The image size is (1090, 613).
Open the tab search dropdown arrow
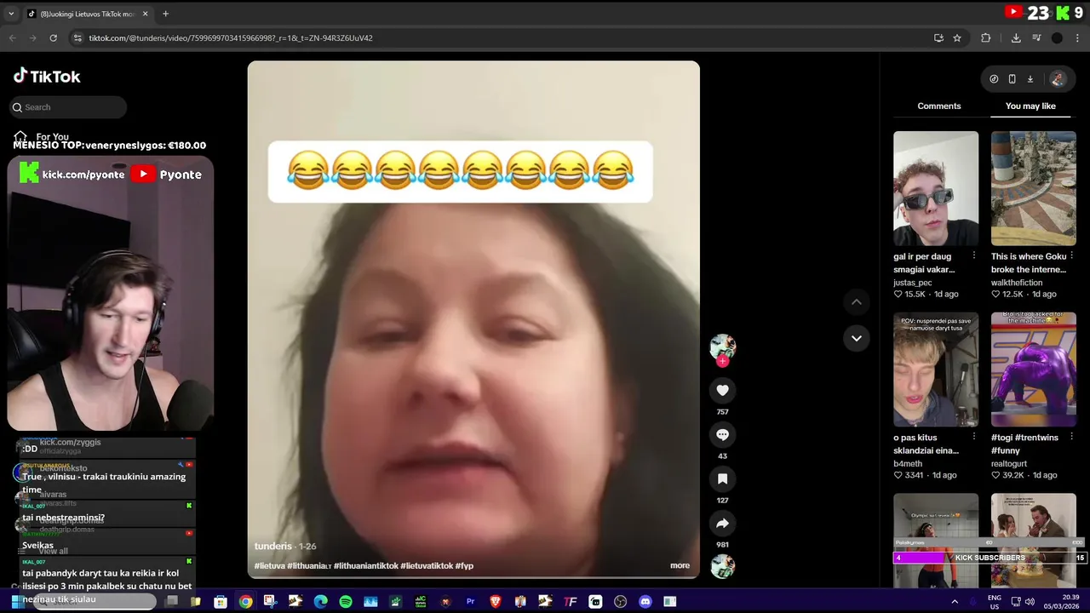(11, 14)
